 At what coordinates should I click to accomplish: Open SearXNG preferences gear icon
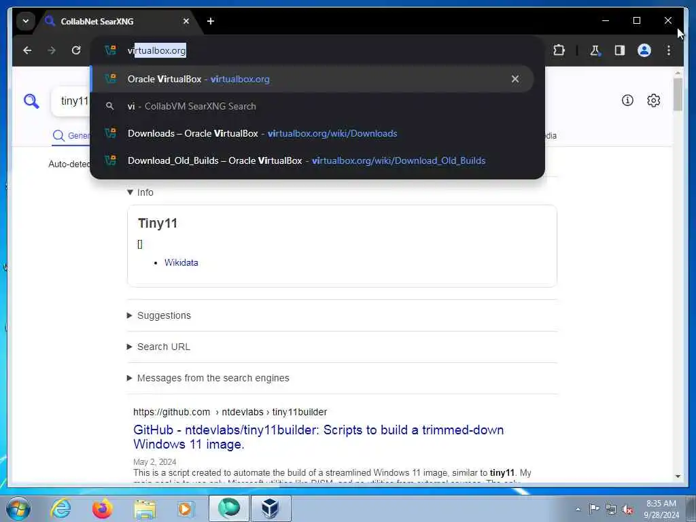(653, 101)
